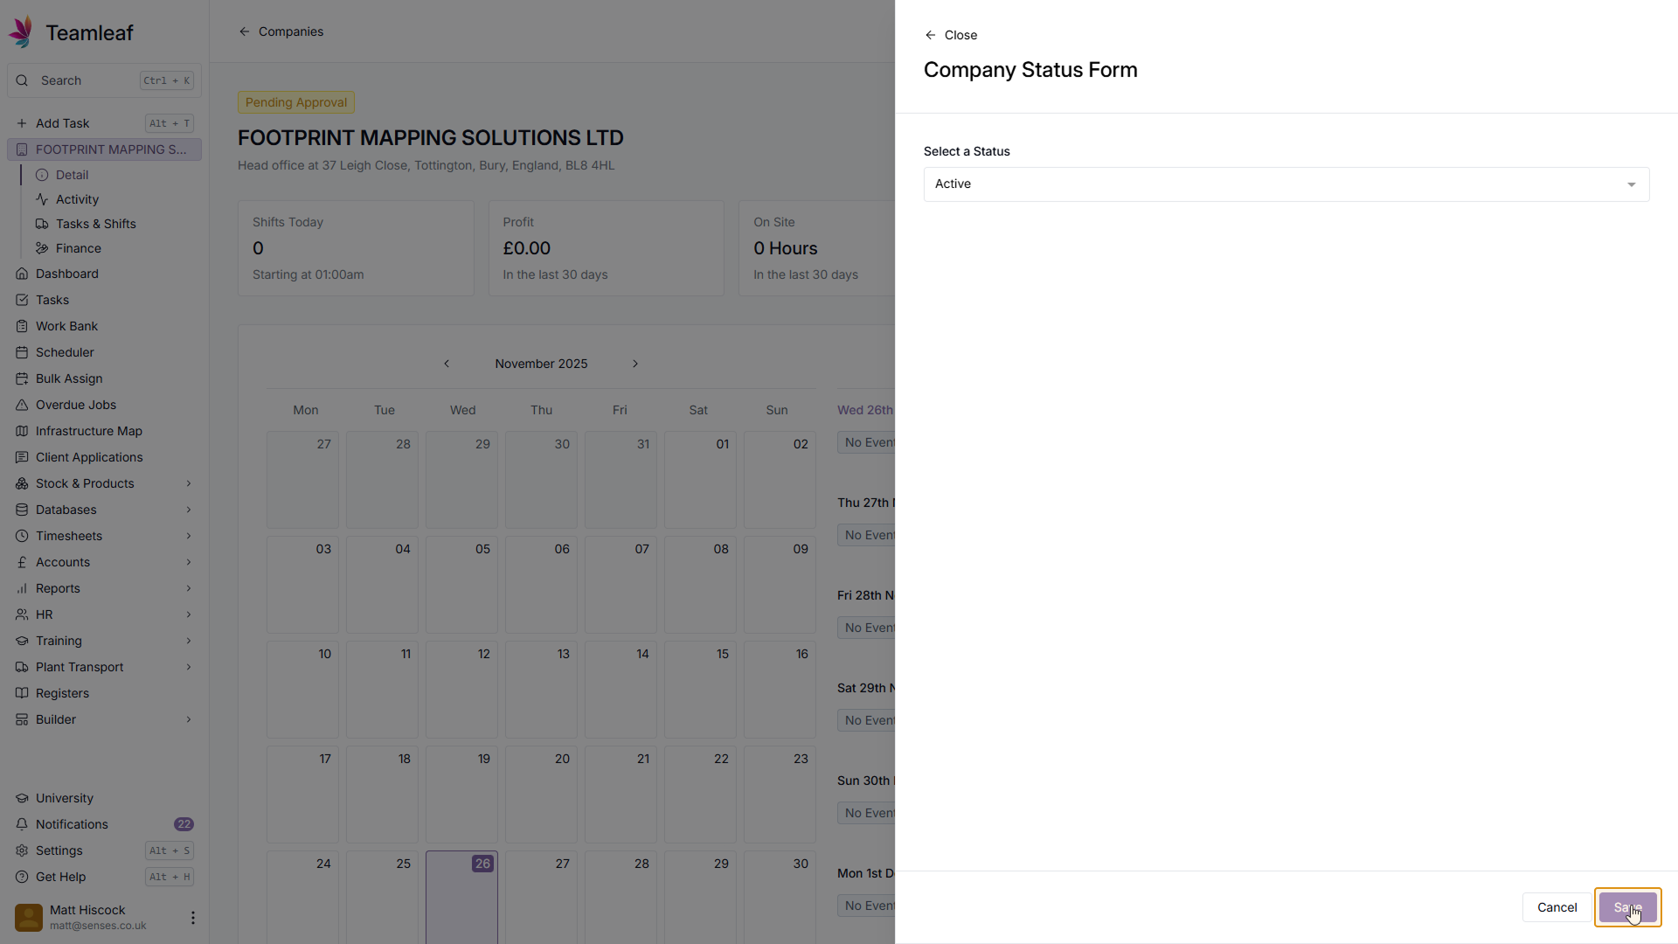Open the Select a Status dropdown

pyautogui.click(x=1286, y=184)
